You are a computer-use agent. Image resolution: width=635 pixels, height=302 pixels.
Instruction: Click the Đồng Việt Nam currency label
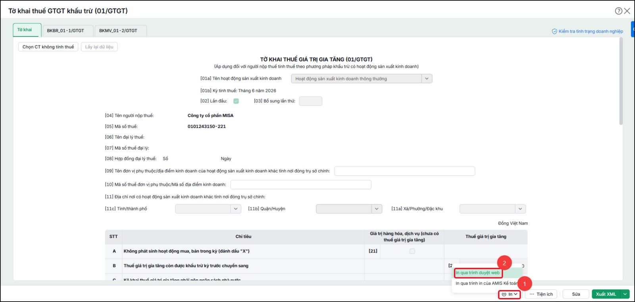513,223
